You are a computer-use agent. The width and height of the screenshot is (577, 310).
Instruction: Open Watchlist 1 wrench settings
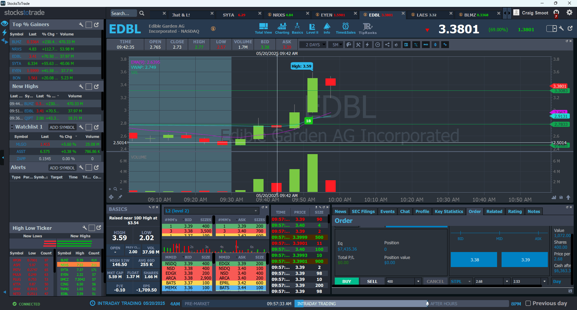pos(81,127)
